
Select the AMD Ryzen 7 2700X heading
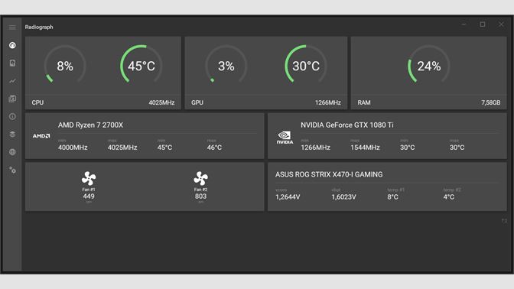(90, 125)
